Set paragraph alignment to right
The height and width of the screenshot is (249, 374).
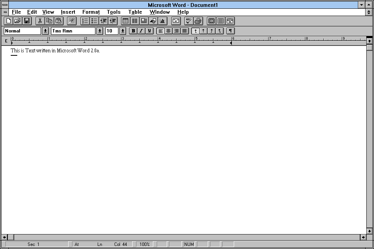177,31
